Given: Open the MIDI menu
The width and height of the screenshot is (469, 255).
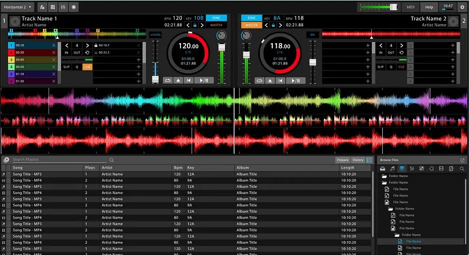Looking at the screenshot, I should 410,7.
